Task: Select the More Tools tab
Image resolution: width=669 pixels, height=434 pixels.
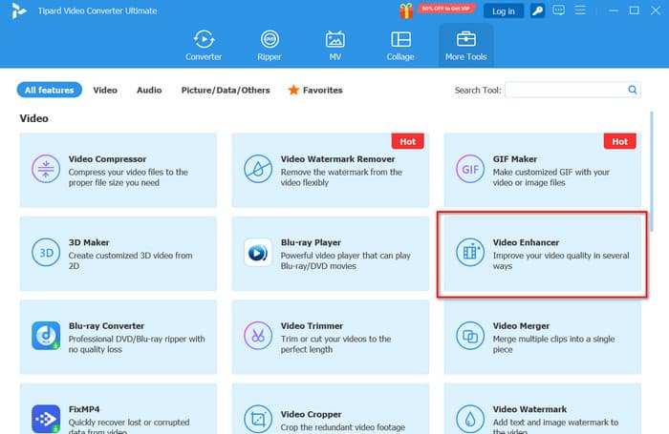Action: tap(466, 46)
